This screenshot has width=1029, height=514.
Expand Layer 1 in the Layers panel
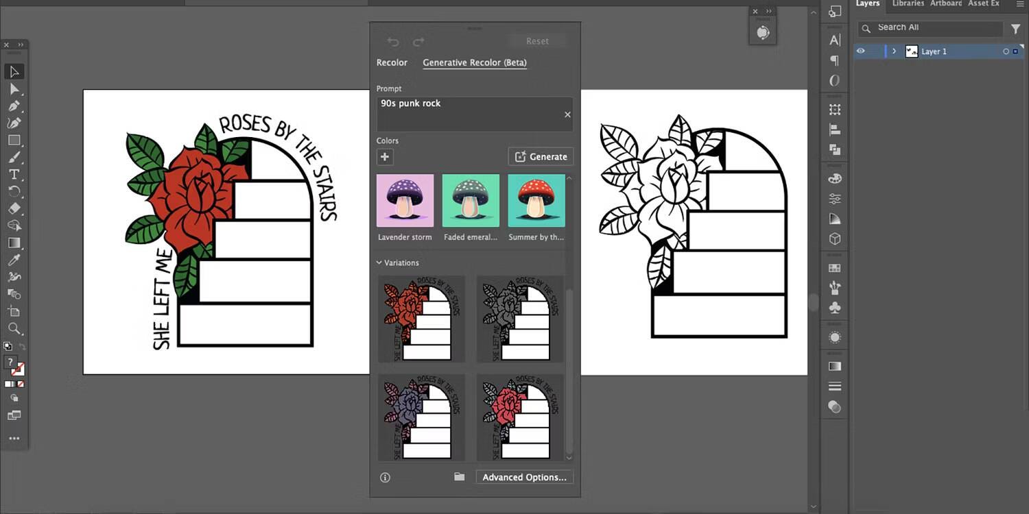[x=894, y=51]
